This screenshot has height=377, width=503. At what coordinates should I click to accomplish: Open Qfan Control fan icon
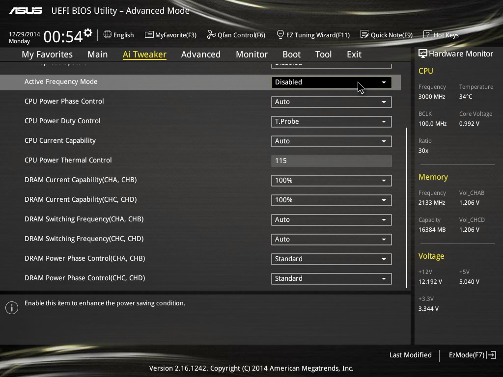tap(211, 34)
